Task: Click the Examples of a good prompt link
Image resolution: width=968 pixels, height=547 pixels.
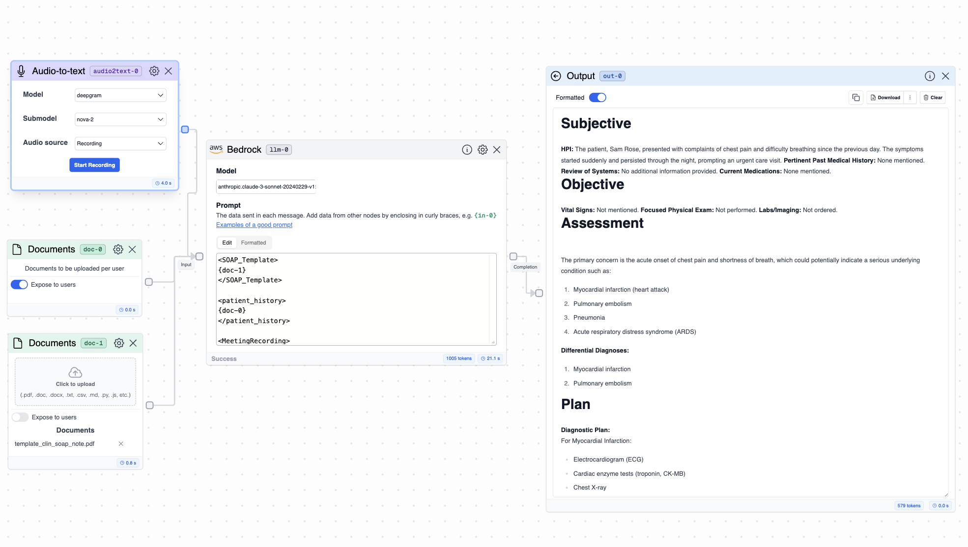Action: pyautogui.click(x=255, y=225)
